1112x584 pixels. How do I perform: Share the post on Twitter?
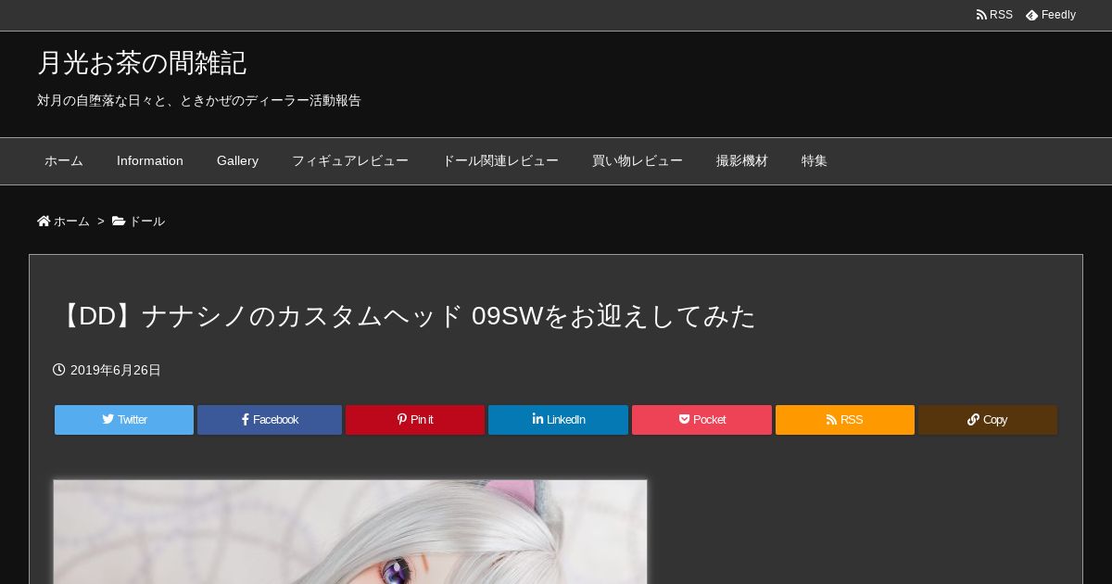124,420
